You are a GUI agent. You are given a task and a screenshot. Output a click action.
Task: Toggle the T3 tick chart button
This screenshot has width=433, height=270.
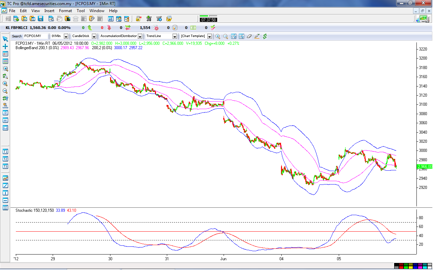click(5, 166)
